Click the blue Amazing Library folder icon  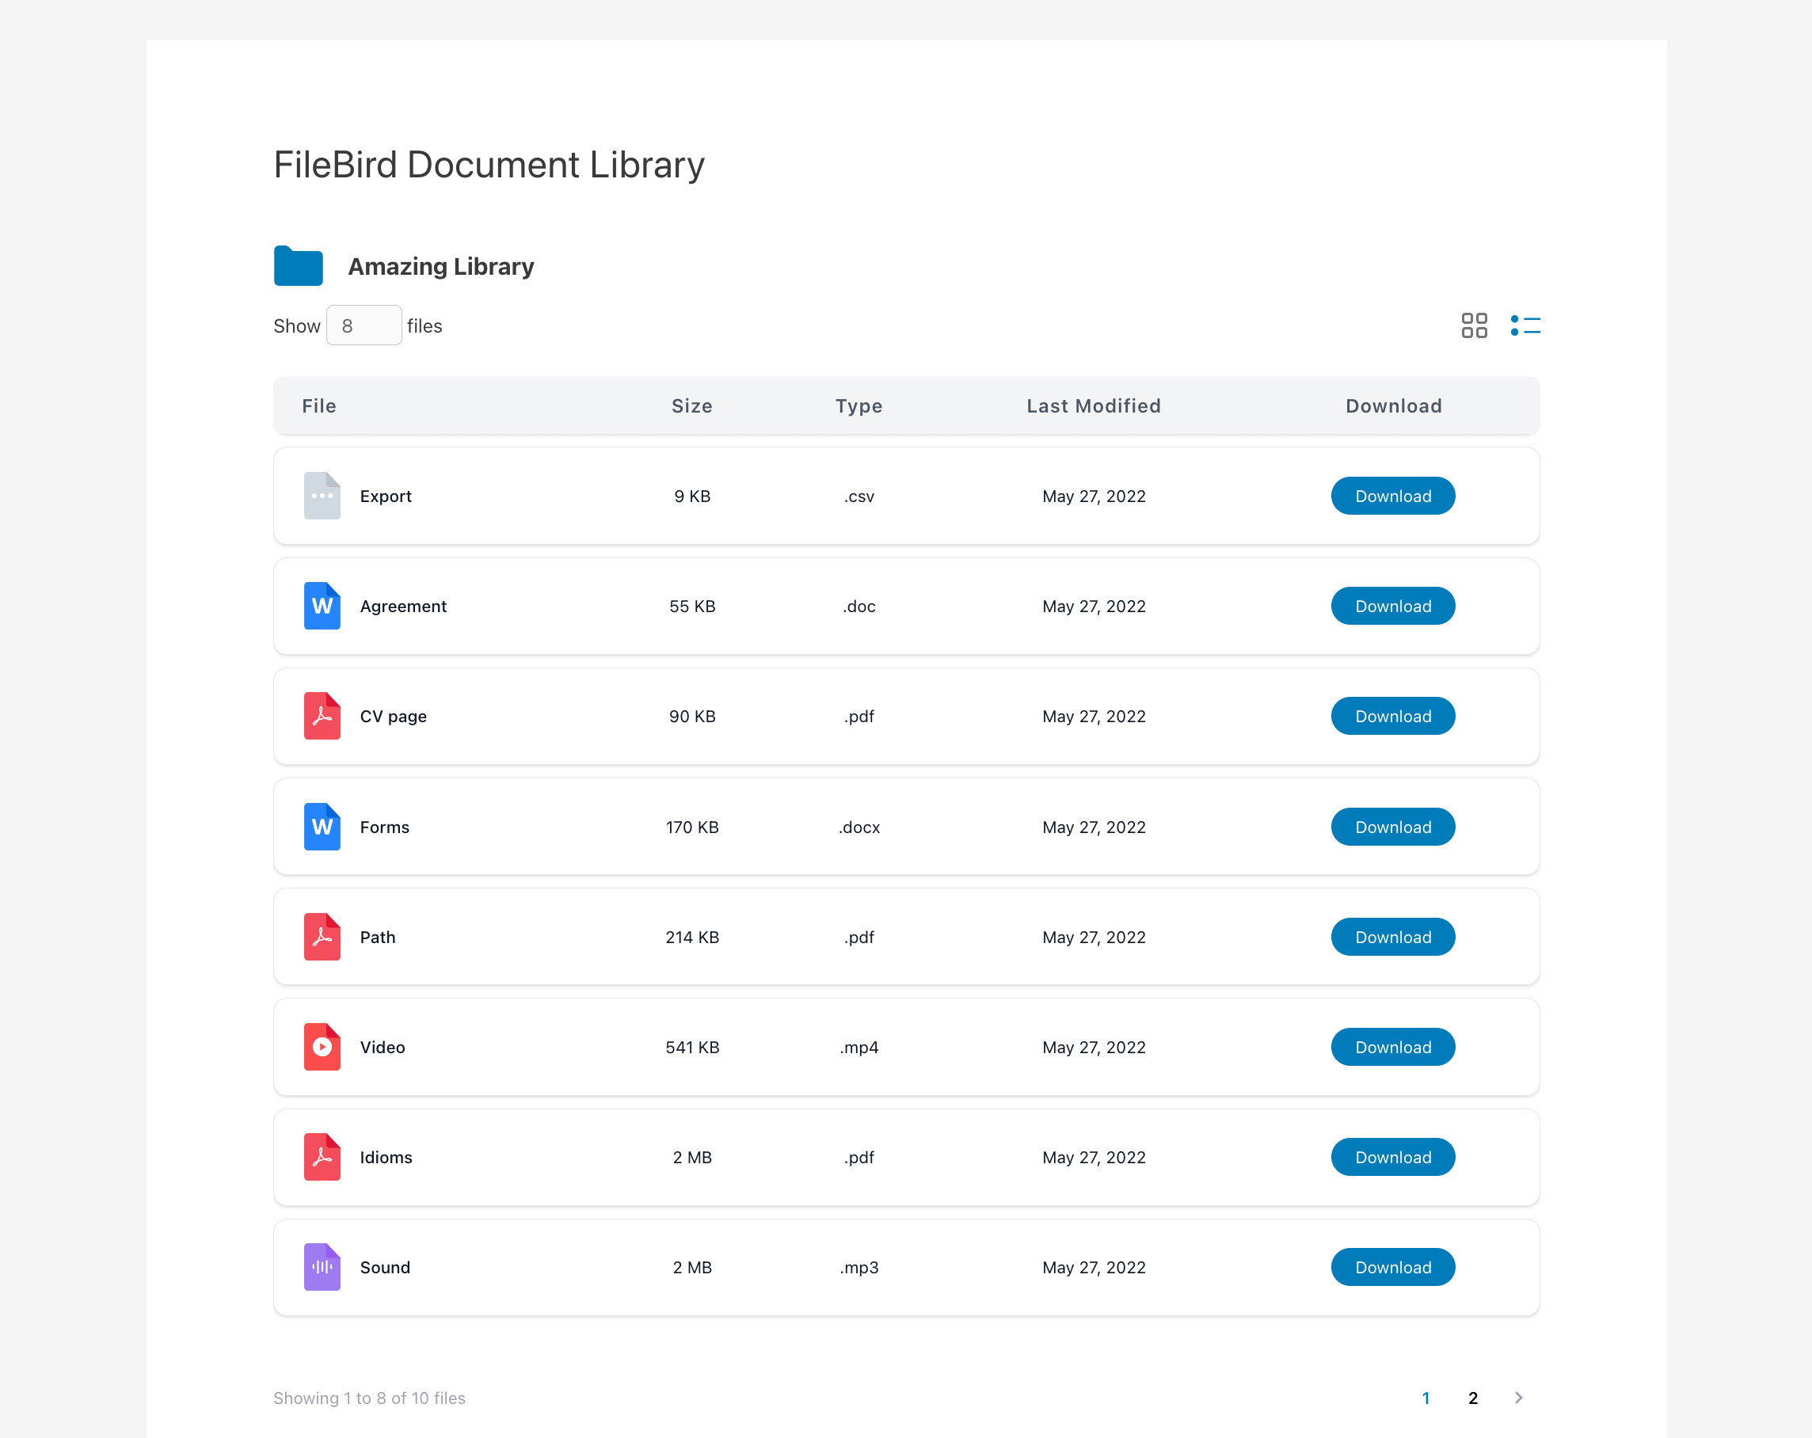(299, 266)
